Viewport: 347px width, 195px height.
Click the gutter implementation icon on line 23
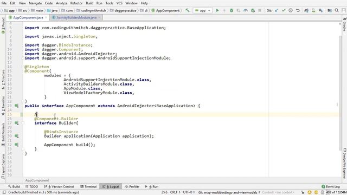[16, 106]
